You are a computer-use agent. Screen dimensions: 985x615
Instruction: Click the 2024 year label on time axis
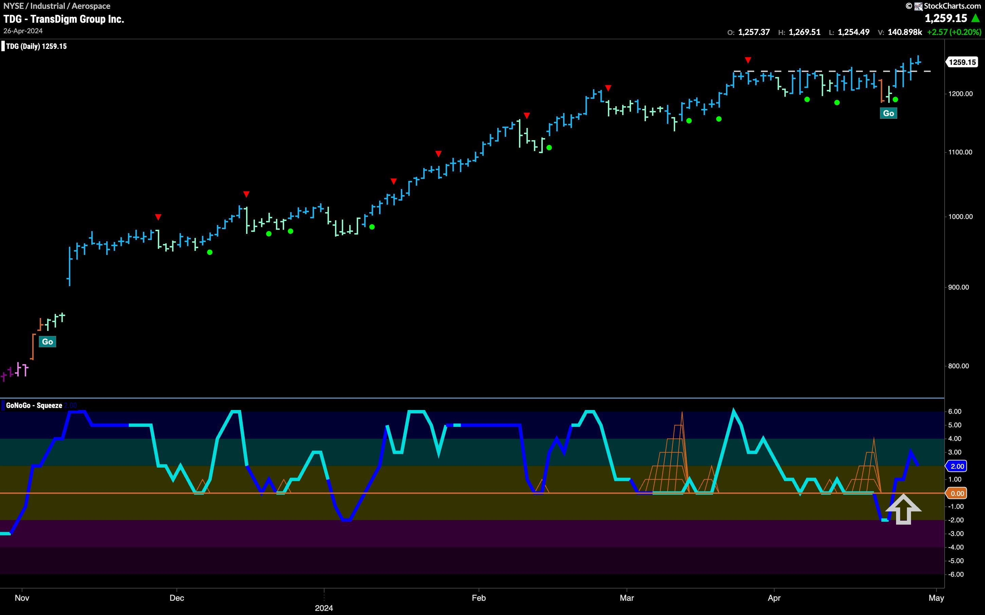(x=324, y=608)
